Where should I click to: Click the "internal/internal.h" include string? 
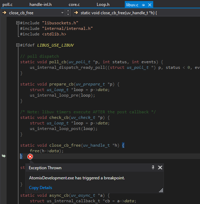click(67, 28)
